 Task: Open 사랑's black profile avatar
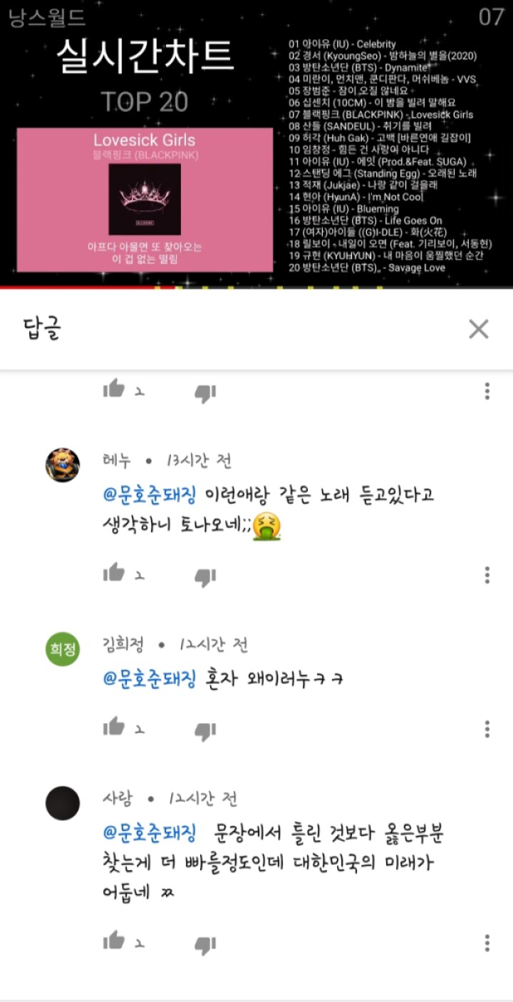[63, 803]
